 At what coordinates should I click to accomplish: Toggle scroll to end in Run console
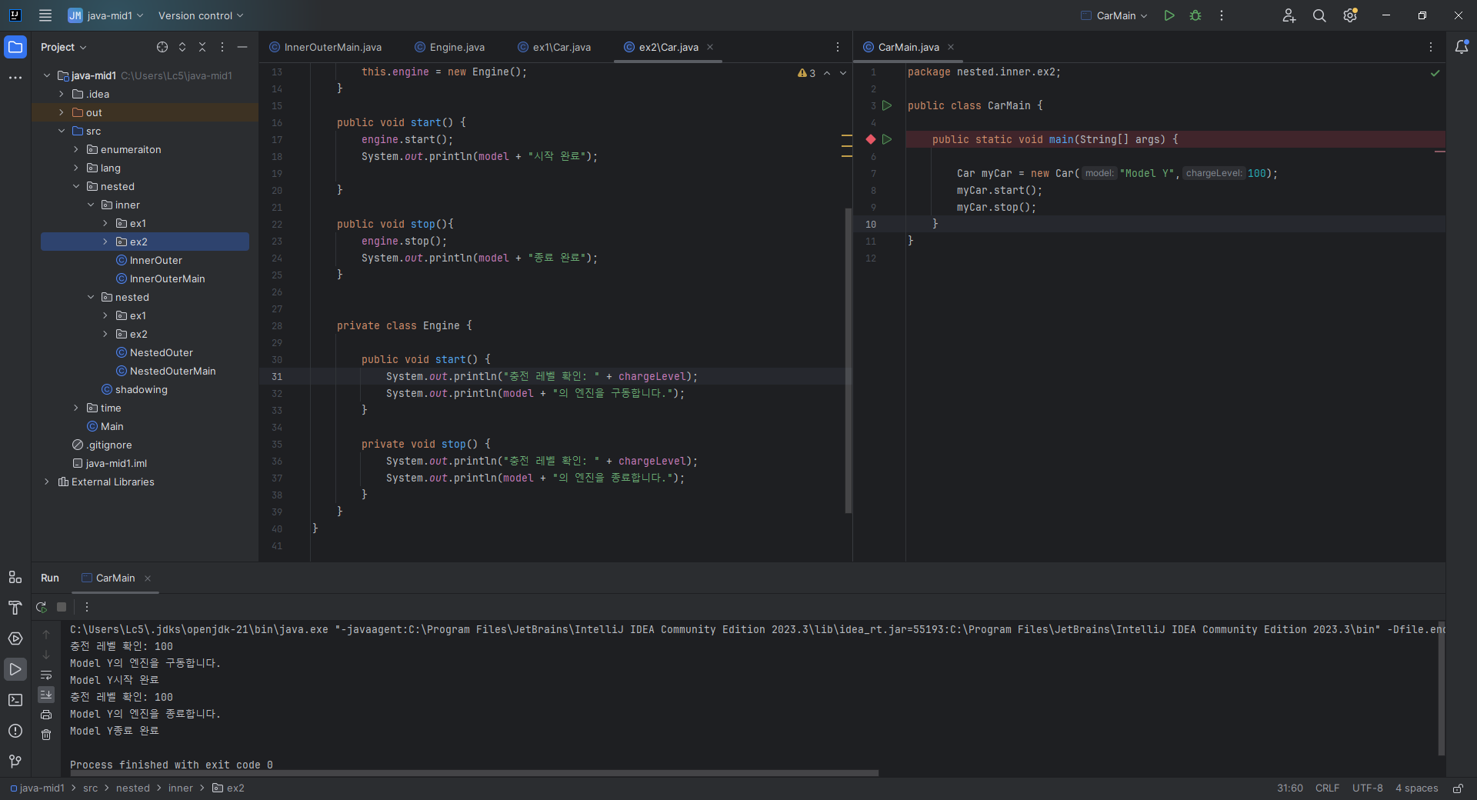tap(46, 695)
